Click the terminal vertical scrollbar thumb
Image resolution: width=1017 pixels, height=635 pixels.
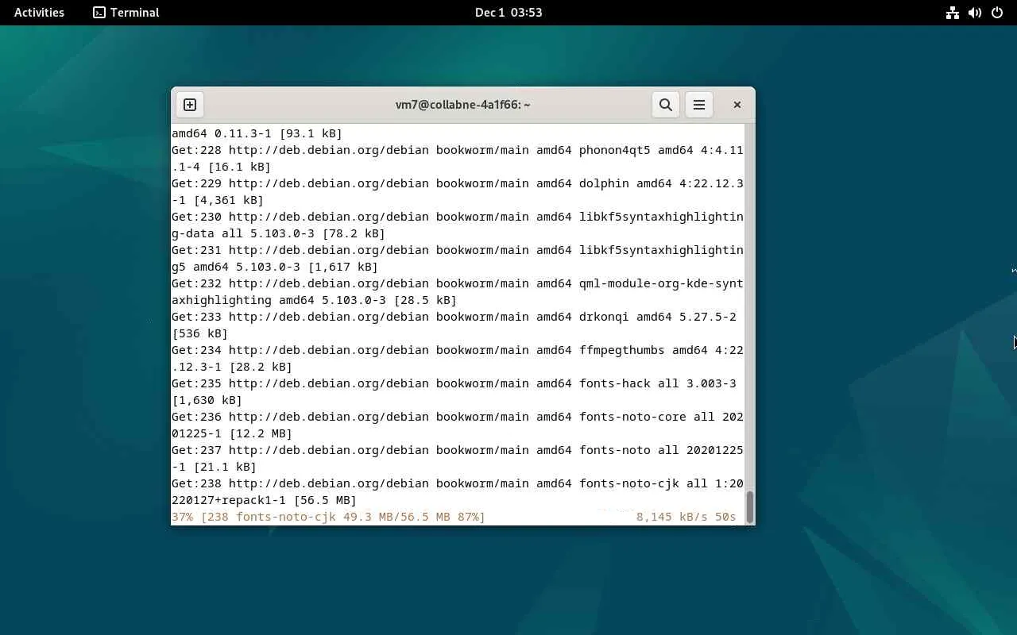click(749, 506)
